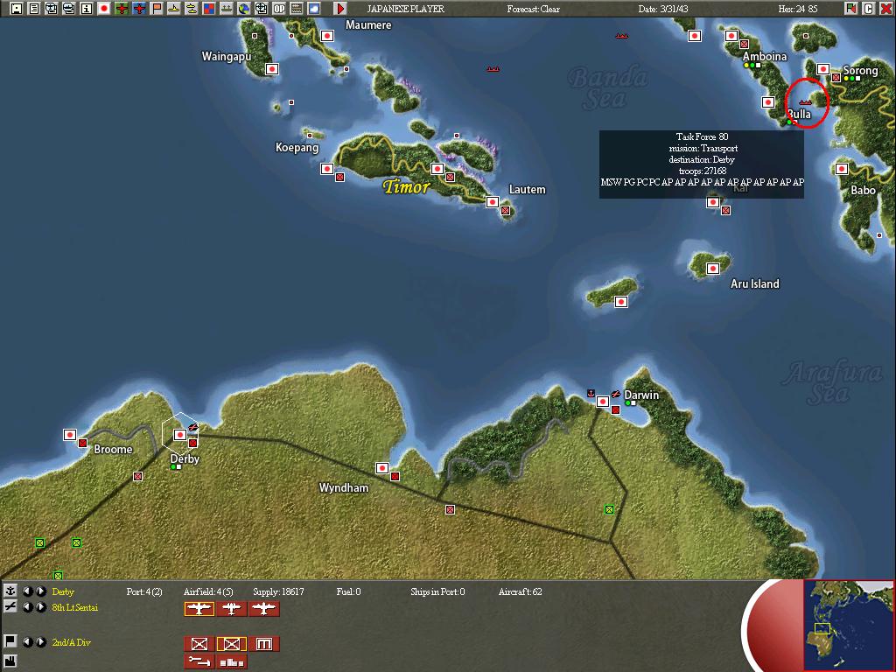The width and height of the screenshot is (896, 672).
Task: Go to next base with Derby right arrow
Action: (x=40, y=591)
